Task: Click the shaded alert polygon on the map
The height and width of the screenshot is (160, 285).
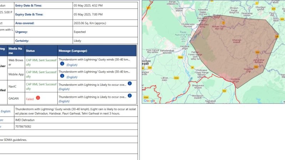Action: click(234, 49)
